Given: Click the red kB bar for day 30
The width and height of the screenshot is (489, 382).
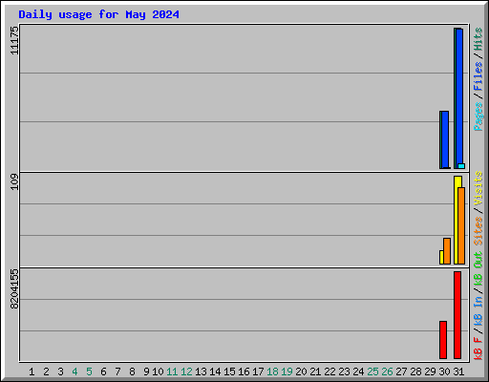Looking at the screenshot, I should (x=443, y=340).
